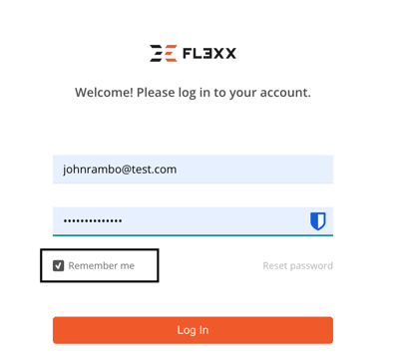
Task: Click the johnrambo@test.com address text
Action: tap(120, 170)
